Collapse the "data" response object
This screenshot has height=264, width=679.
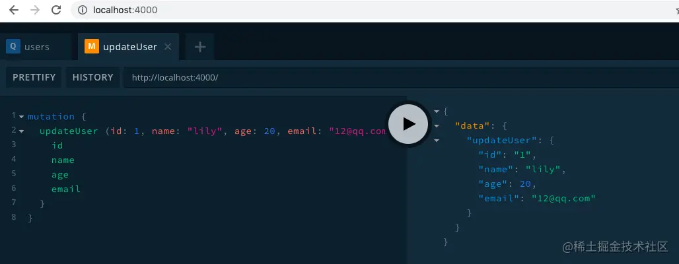[x=437, y=126]
